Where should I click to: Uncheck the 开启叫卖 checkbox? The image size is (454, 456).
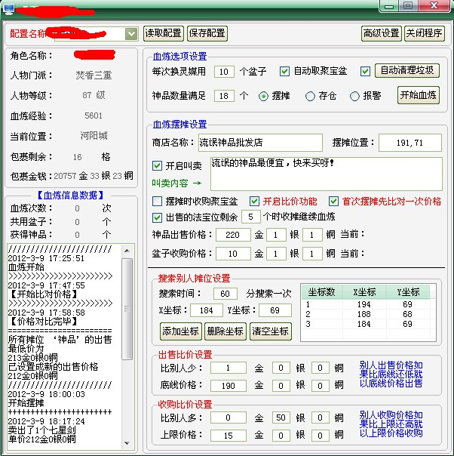(157, 166)
